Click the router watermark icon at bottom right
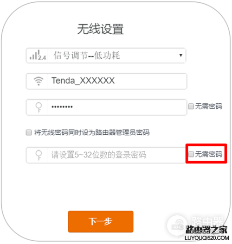Image resolution: width=232 pixels, height=244 pixels. (177, 225)
